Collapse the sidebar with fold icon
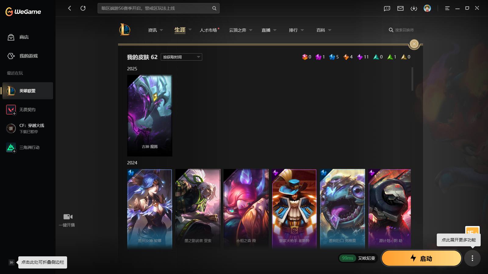 [x=12, y=262]
